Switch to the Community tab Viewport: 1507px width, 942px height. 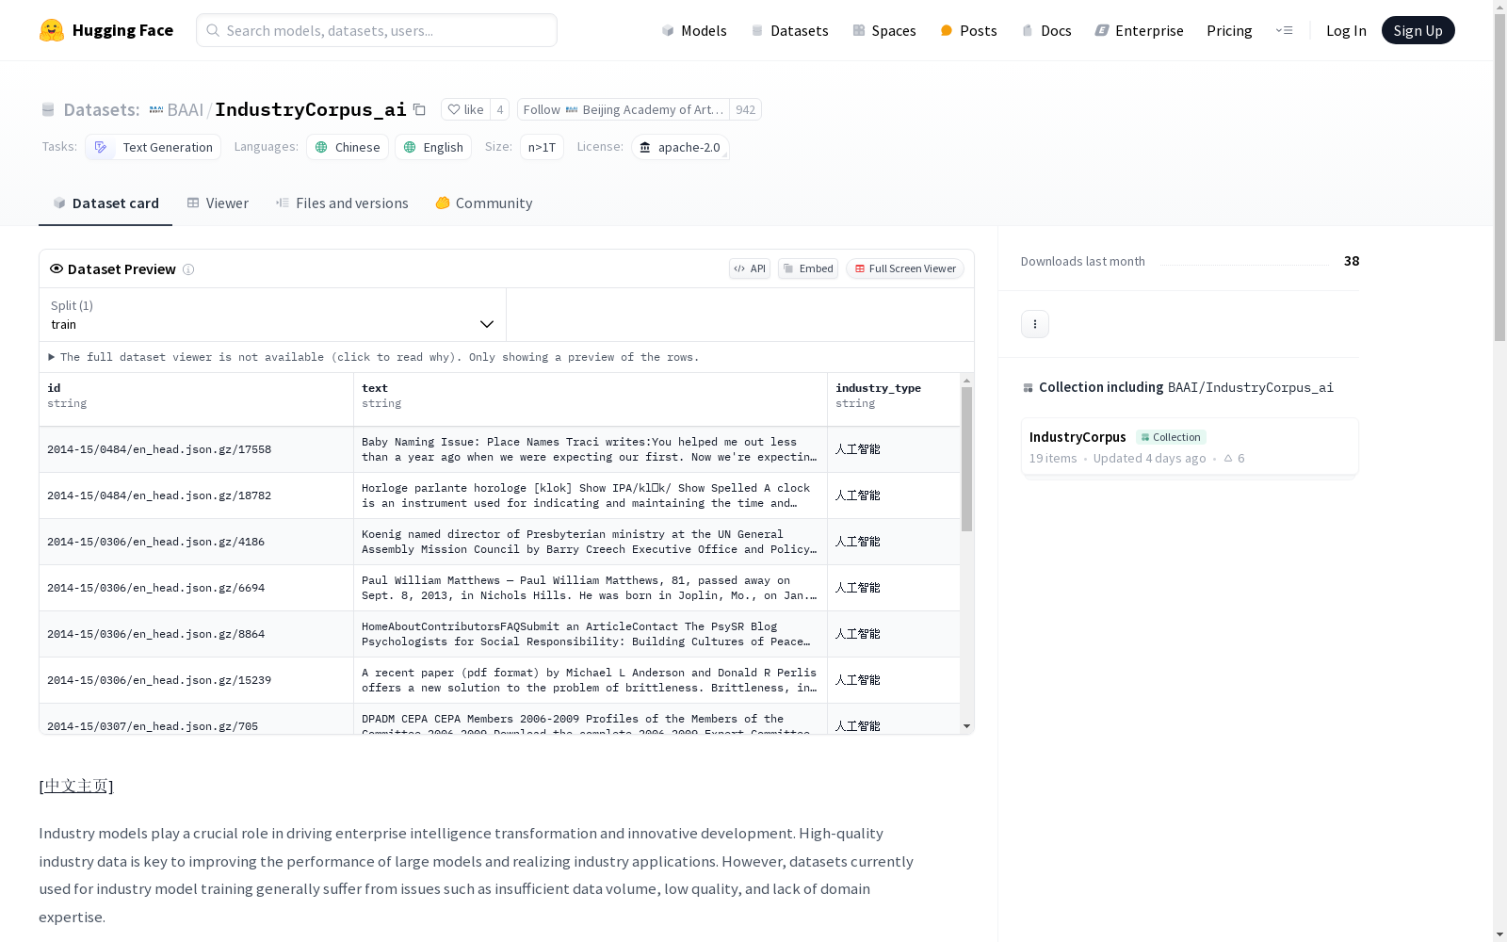484,203
